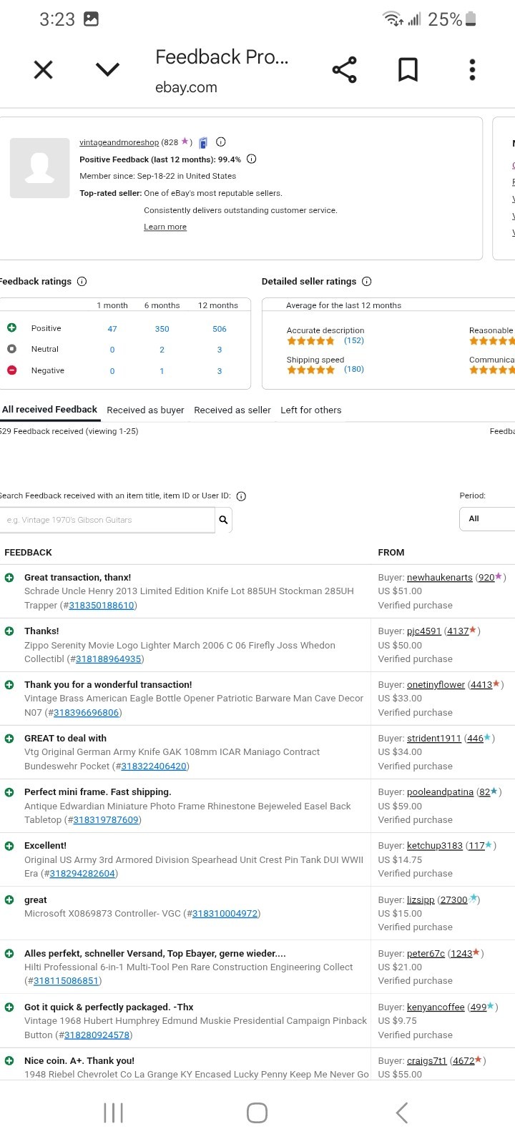The height and width of the screenshot is (1144, 515).
Task: Show info about Positive Feedback percentage
Action: (x=251, y=159)
